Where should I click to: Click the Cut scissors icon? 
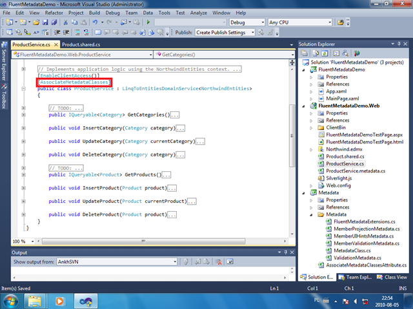(x=66, y=23)
